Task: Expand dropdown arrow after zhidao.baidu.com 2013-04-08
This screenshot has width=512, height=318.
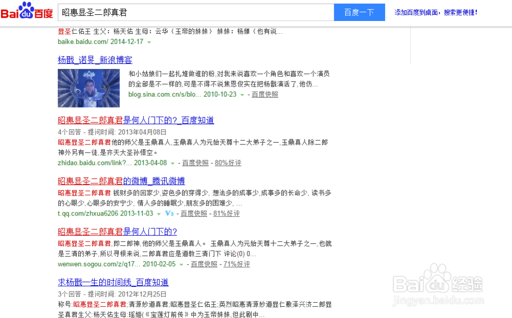Action: (173, 163)
